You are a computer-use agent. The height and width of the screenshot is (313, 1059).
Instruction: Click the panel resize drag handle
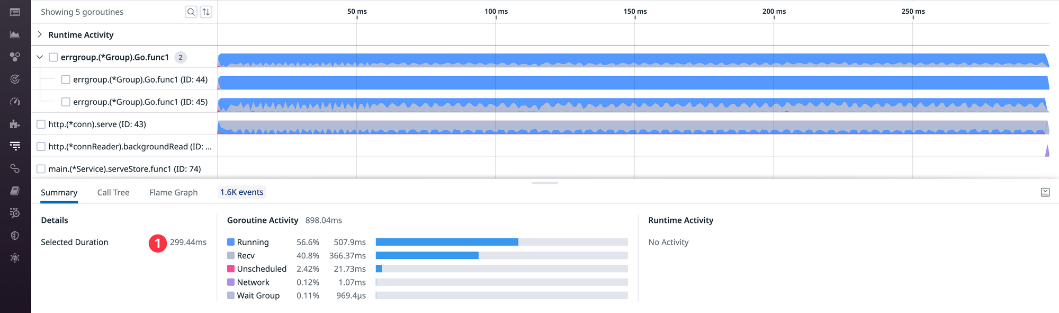coord(545,183)
